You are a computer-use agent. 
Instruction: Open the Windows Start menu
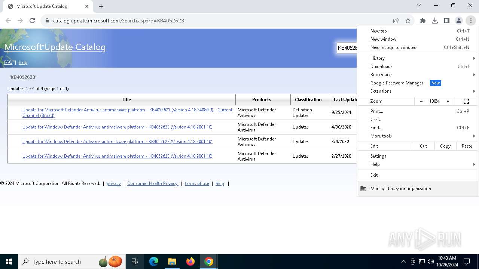(9, 262)
